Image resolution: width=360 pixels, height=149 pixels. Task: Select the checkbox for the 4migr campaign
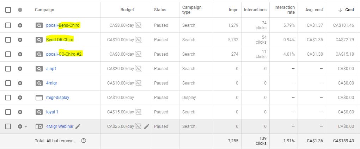point(8,83)
